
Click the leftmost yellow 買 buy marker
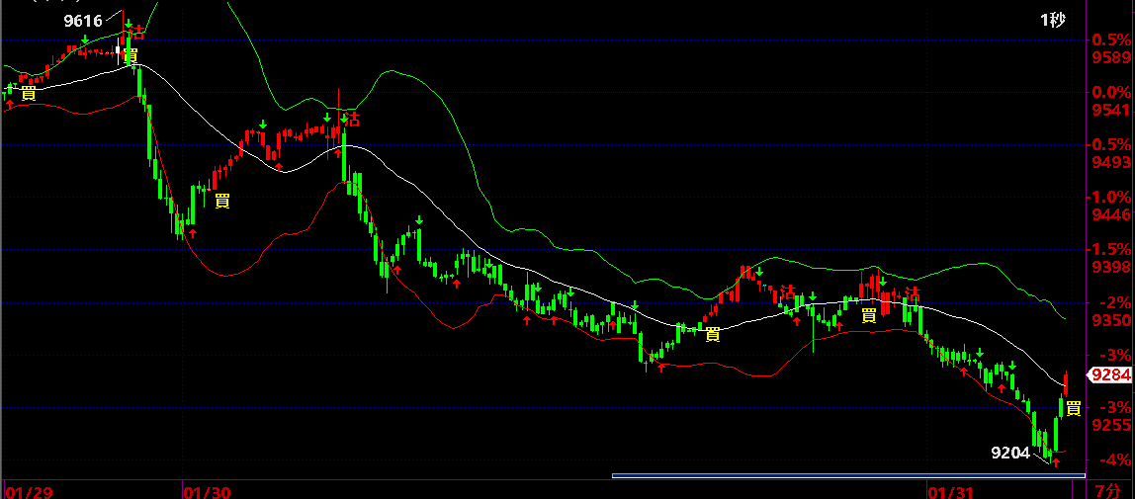coord(28,93)
